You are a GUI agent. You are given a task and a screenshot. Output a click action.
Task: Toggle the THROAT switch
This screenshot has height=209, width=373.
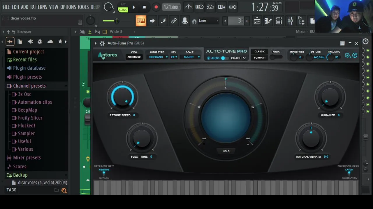[276, 57]
